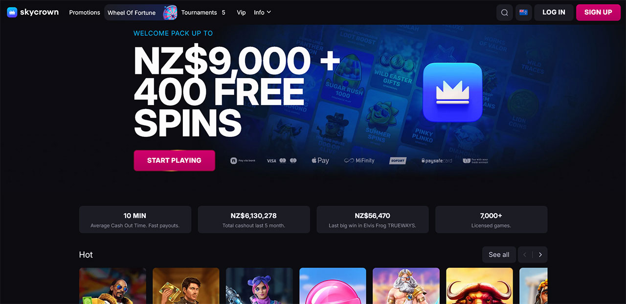626x304 pixels.
Task: Click the Sofort payment logo
Action: click(x=398, y=160)
